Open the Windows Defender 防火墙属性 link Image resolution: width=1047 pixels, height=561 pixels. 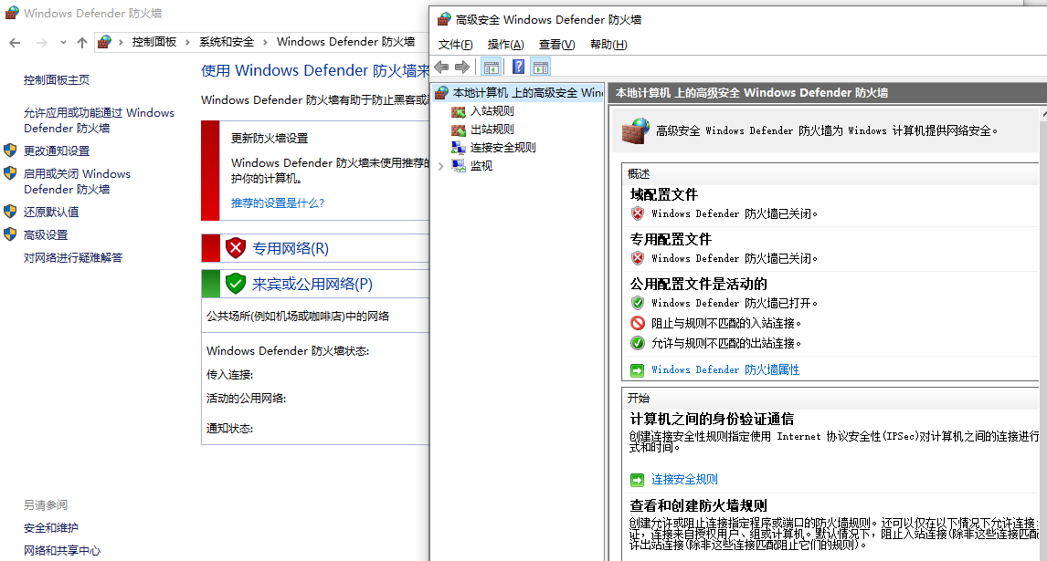click(x=725, y=369)
